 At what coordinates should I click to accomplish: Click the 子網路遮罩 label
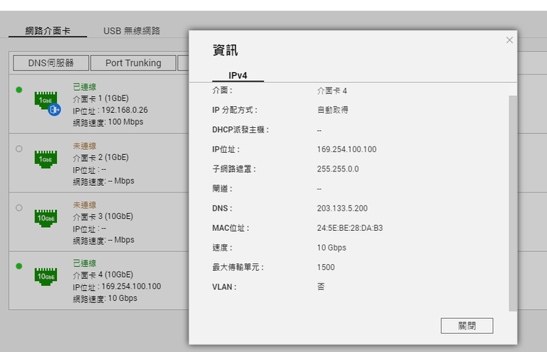click(x=234, y=169)
